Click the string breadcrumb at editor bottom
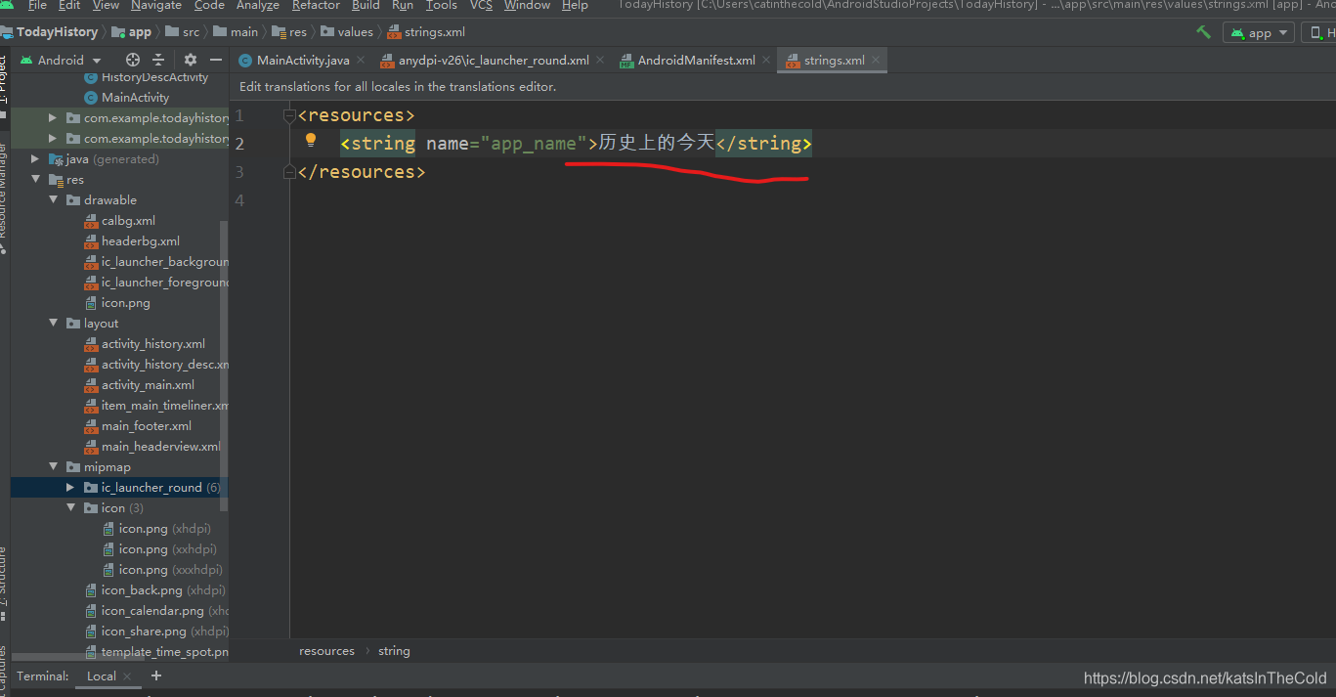 tap(394, 651)
